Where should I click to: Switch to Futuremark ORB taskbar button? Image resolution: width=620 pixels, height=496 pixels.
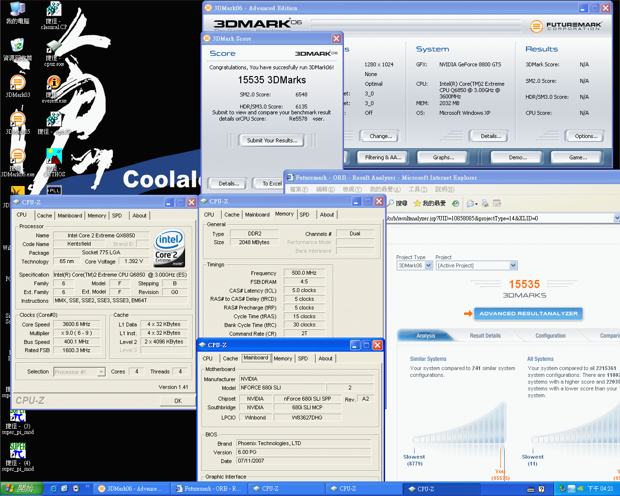(x=208, y=489)
